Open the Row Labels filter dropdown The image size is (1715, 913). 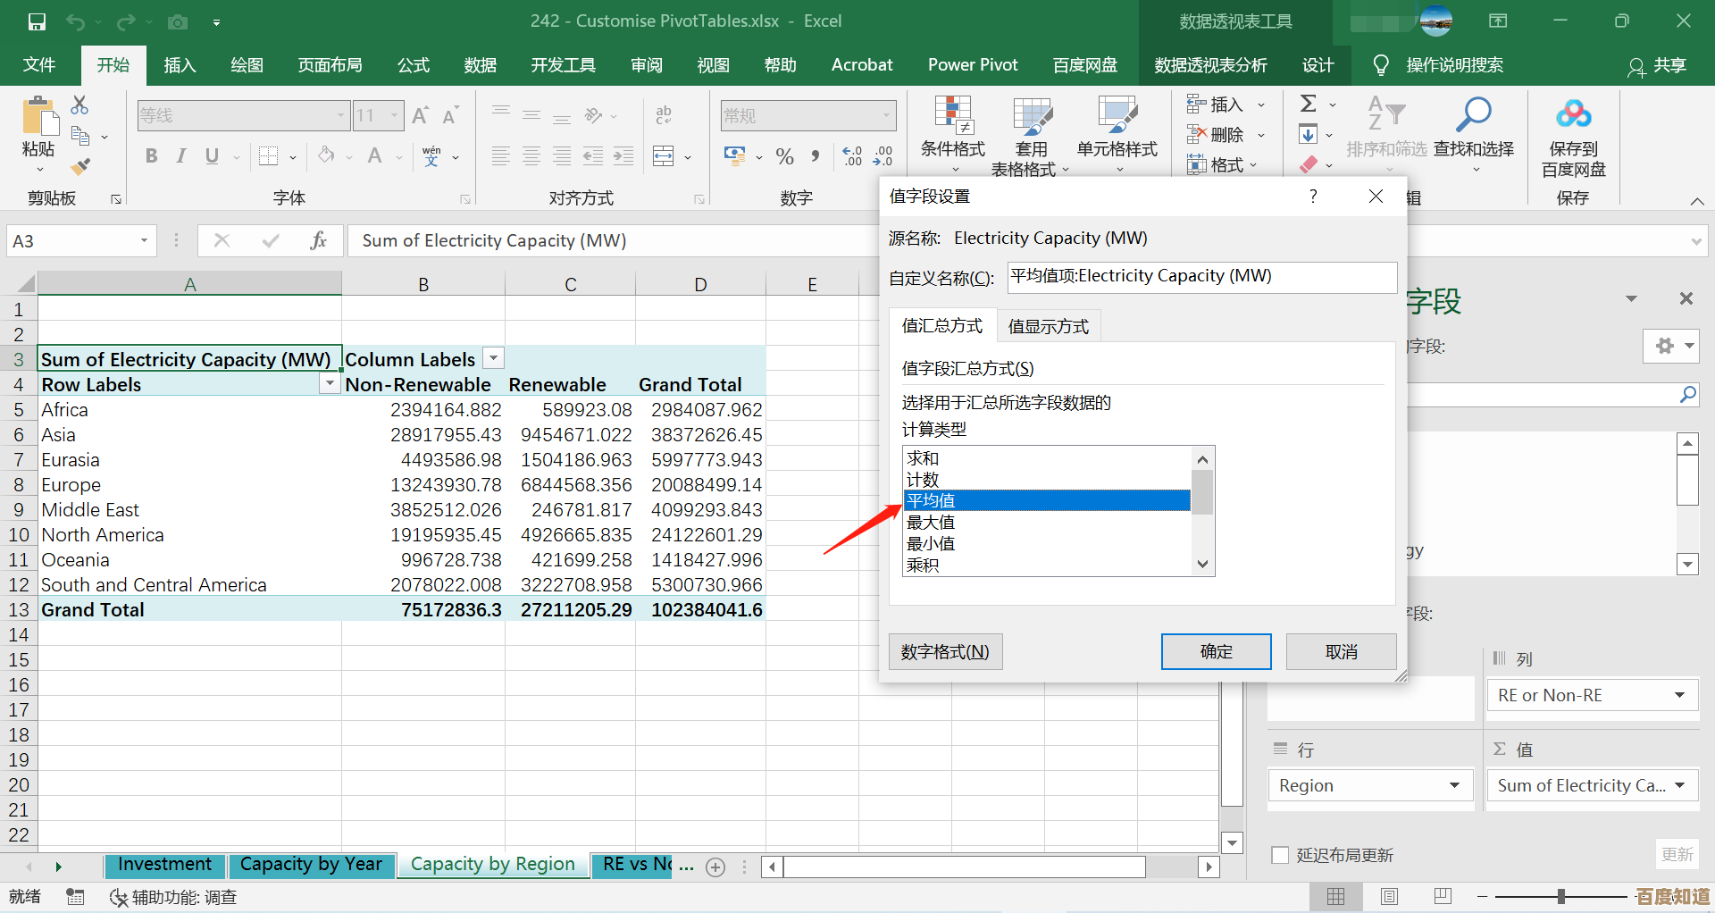point(330,383)
